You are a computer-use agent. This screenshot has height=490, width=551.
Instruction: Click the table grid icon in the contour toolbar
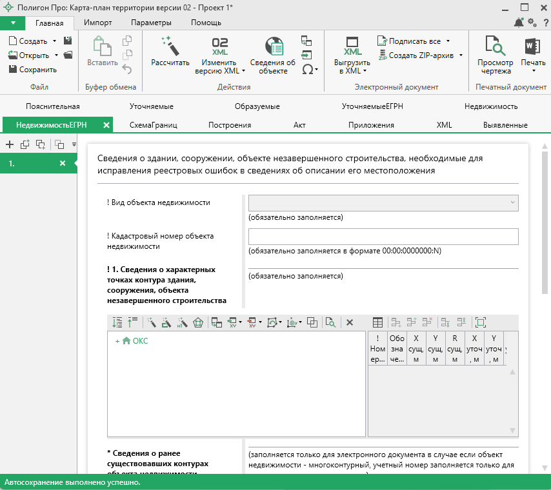[x=378, y=322]
